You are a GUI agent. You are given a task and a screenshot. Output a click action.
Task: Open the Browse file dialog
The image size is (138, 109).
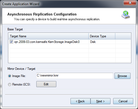(x=123, y=76)
